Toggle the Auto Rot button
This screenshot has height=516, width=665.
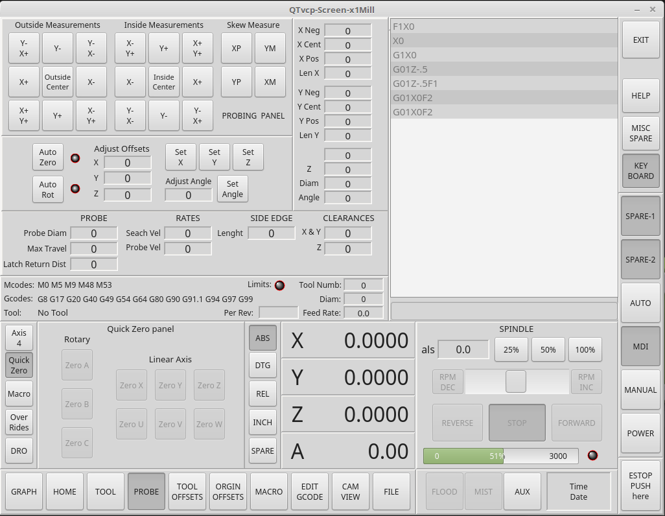[48, 190]
